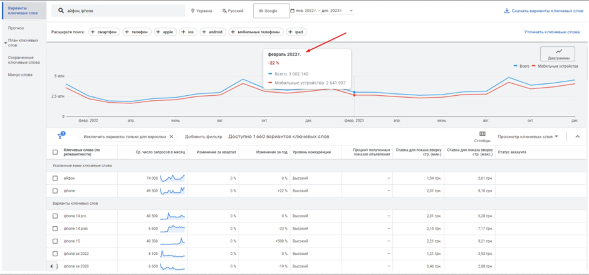Check the айфон keyword row checkbox
This screenshot has height=275, width=589.
coord(55,179)
